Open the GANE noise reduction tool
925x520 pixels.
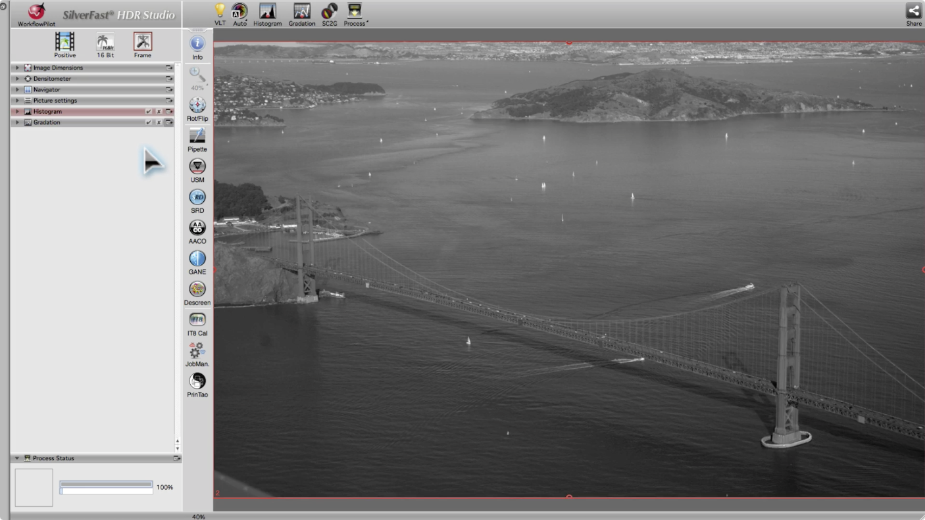click(197, 258)
